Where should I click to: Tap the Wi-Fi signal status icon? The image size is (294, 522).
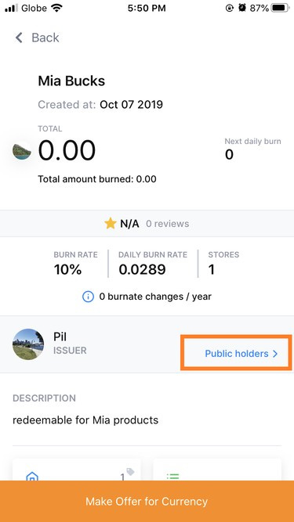coord(57,8)
